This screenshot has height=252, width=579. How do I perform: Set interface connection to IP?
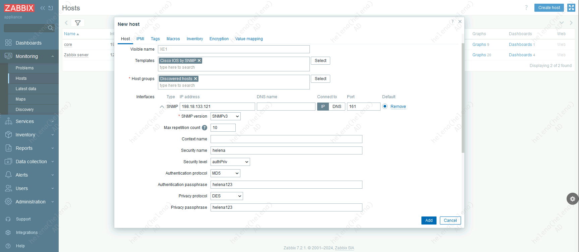323,107
